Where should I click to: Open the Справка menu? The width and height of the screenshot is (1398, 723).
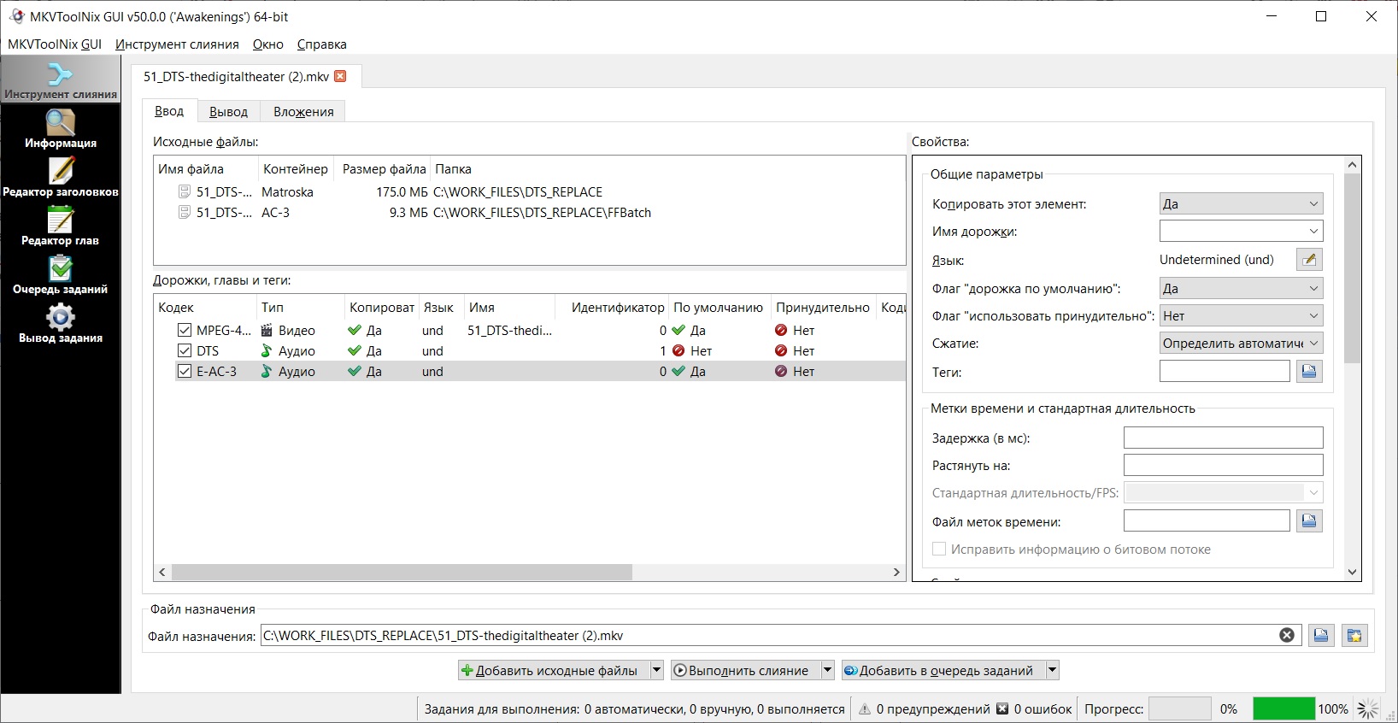click(x=321, y=44)
